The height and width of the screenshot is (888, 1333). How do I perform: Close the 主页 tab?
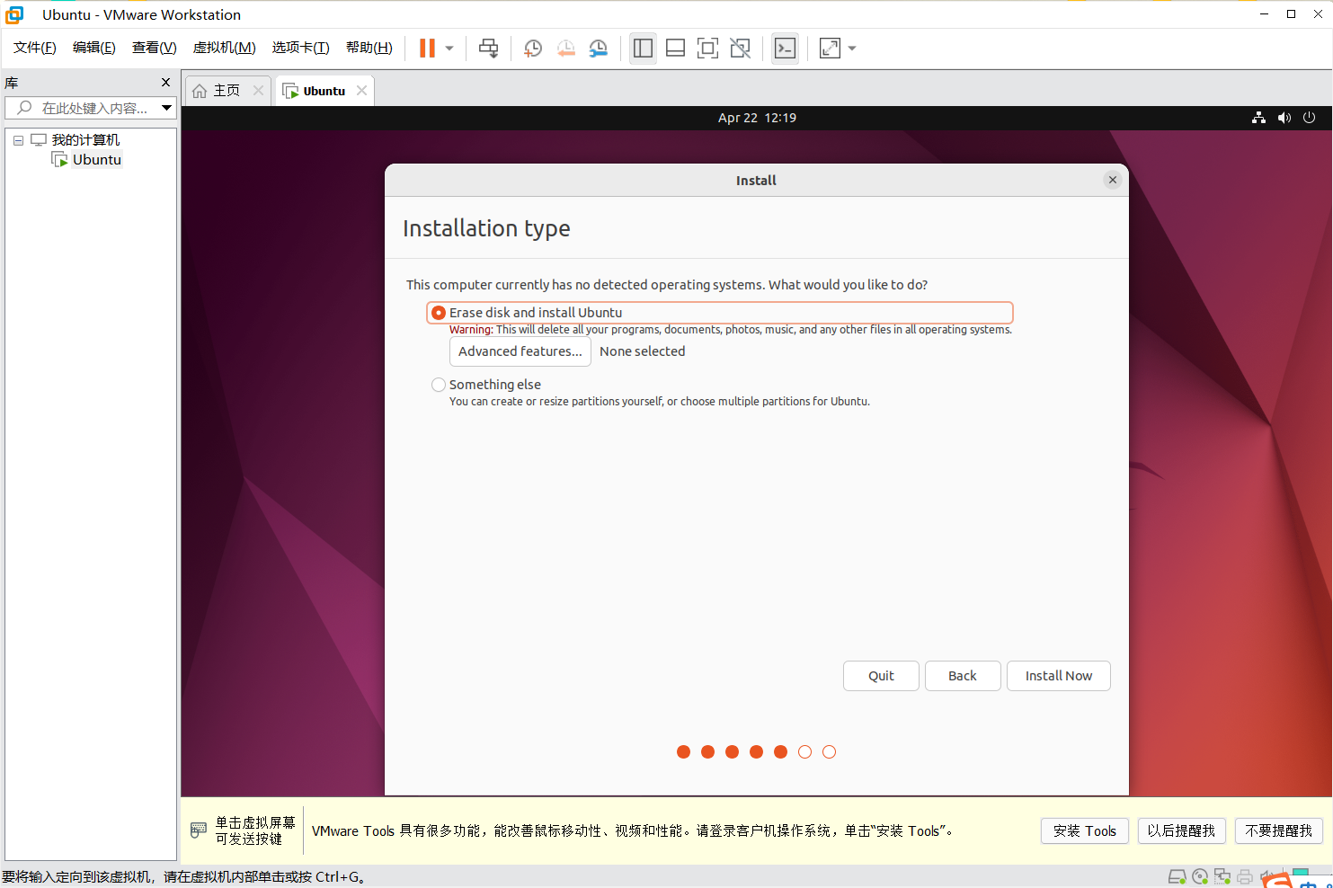pyautogui.click(x=258, y=90)
